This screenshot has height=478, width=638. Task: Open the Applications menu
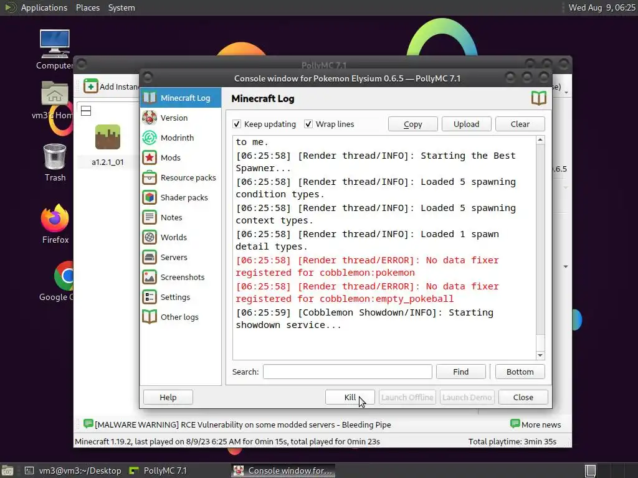pos(44,7)
